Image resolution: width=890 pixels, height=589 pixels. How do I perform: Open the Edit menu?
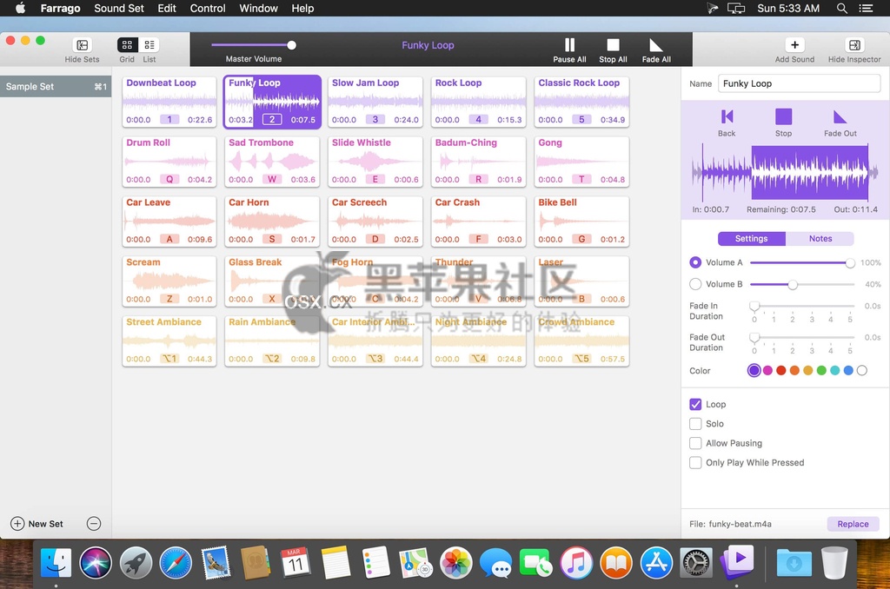point(167,9)
